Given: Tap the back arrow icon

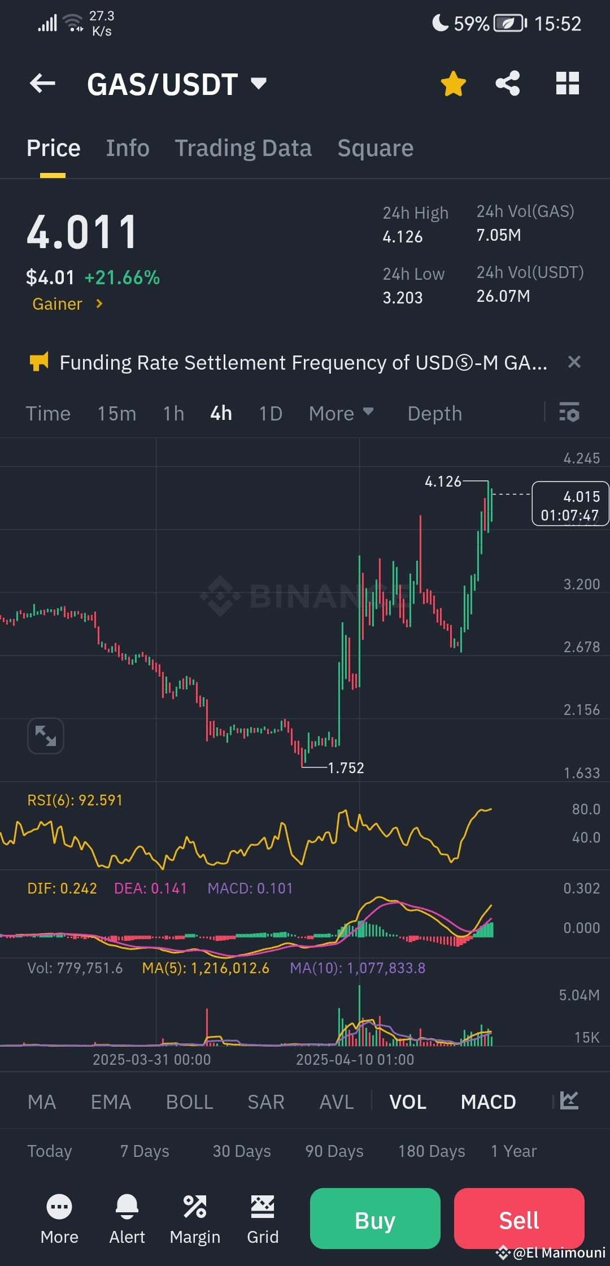Looking at the screenshot, I should pos(42,84).
